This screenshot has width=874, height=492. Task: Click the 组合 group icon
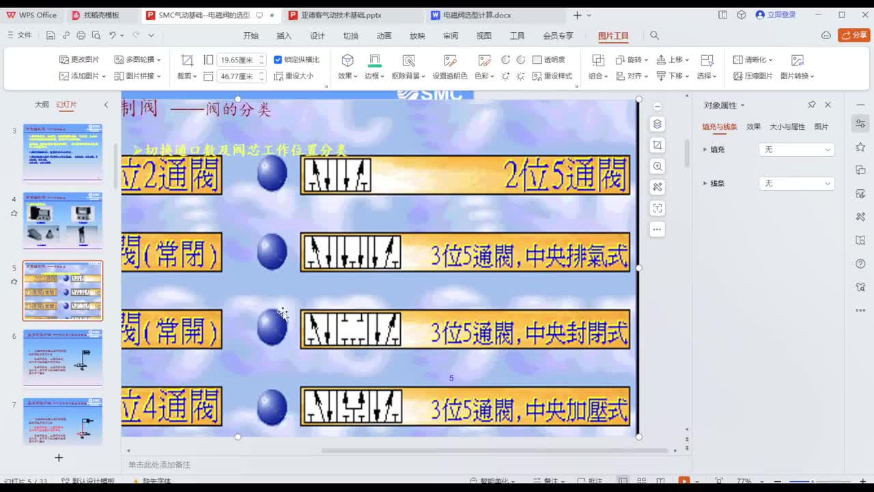[x=597, y=61]
